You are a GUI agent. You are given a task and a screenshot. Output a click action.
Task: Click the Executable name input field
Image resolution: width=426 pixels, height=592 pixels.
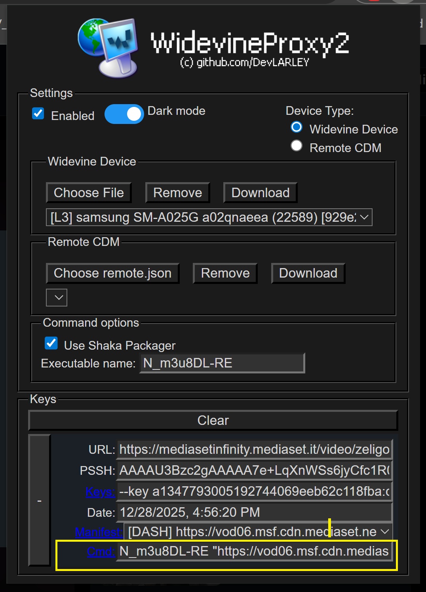[x=223, y=363]
